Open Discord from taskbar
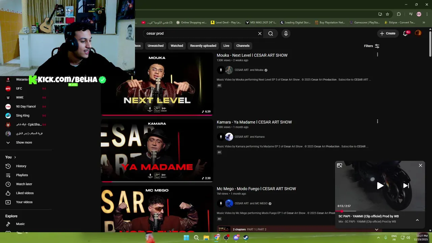 (x=236, y=238)
